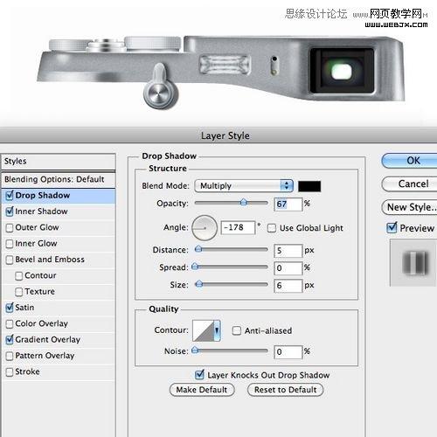Image resolution: width=437 pixels, height=437 pixels.
Task: Click the Spread value field
Action: pos(288,268)
